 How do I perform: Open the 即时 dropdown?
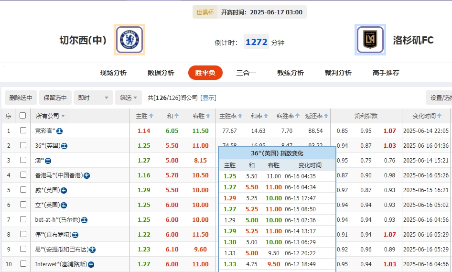94,98
